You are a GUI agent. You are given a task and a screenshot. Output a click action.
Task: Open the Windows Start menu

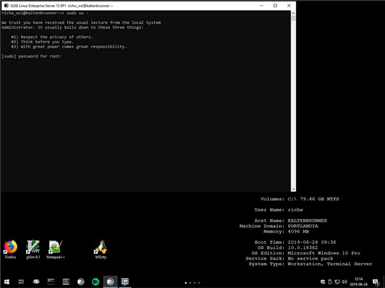pyautogui.click(x=7, y=282)
